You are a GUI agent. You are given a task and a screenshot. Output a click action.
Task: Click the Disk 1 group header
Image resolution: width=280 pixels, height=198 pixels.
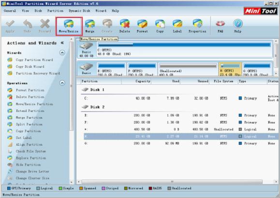pyautogui.click(x=93, y=90)
